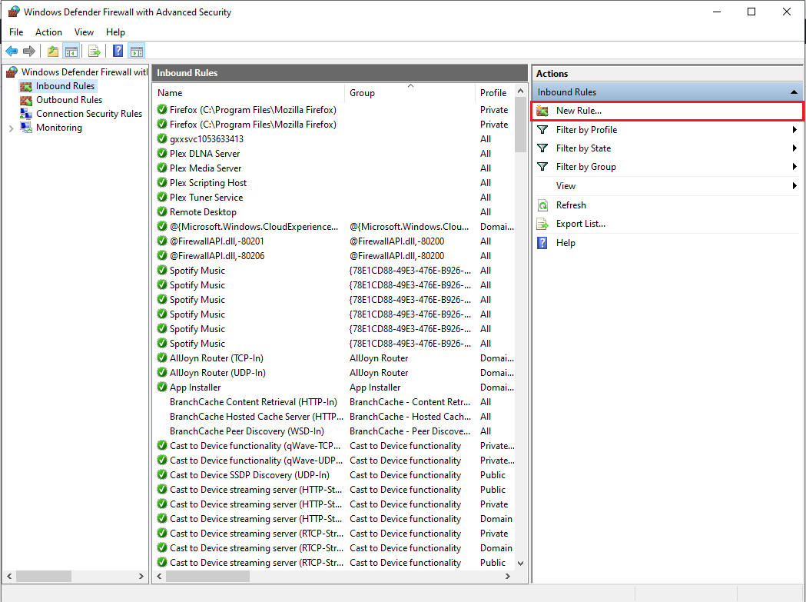Open Help from the toolbar question icon
The image size is (806, 602).
tap(118, 51)
